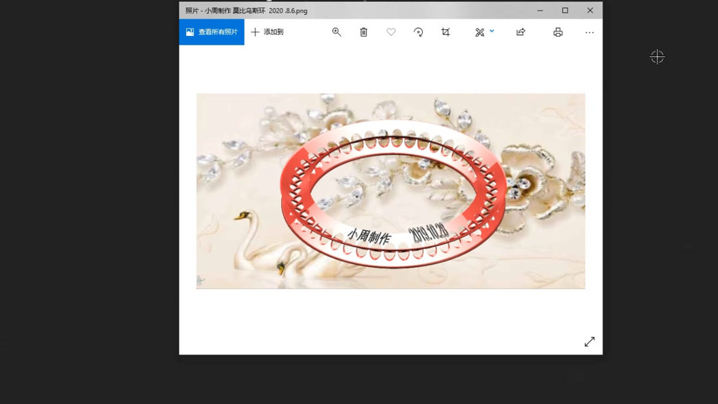Open the See More ellipsis icon
718x404 pixels.
tap(589, 31)
